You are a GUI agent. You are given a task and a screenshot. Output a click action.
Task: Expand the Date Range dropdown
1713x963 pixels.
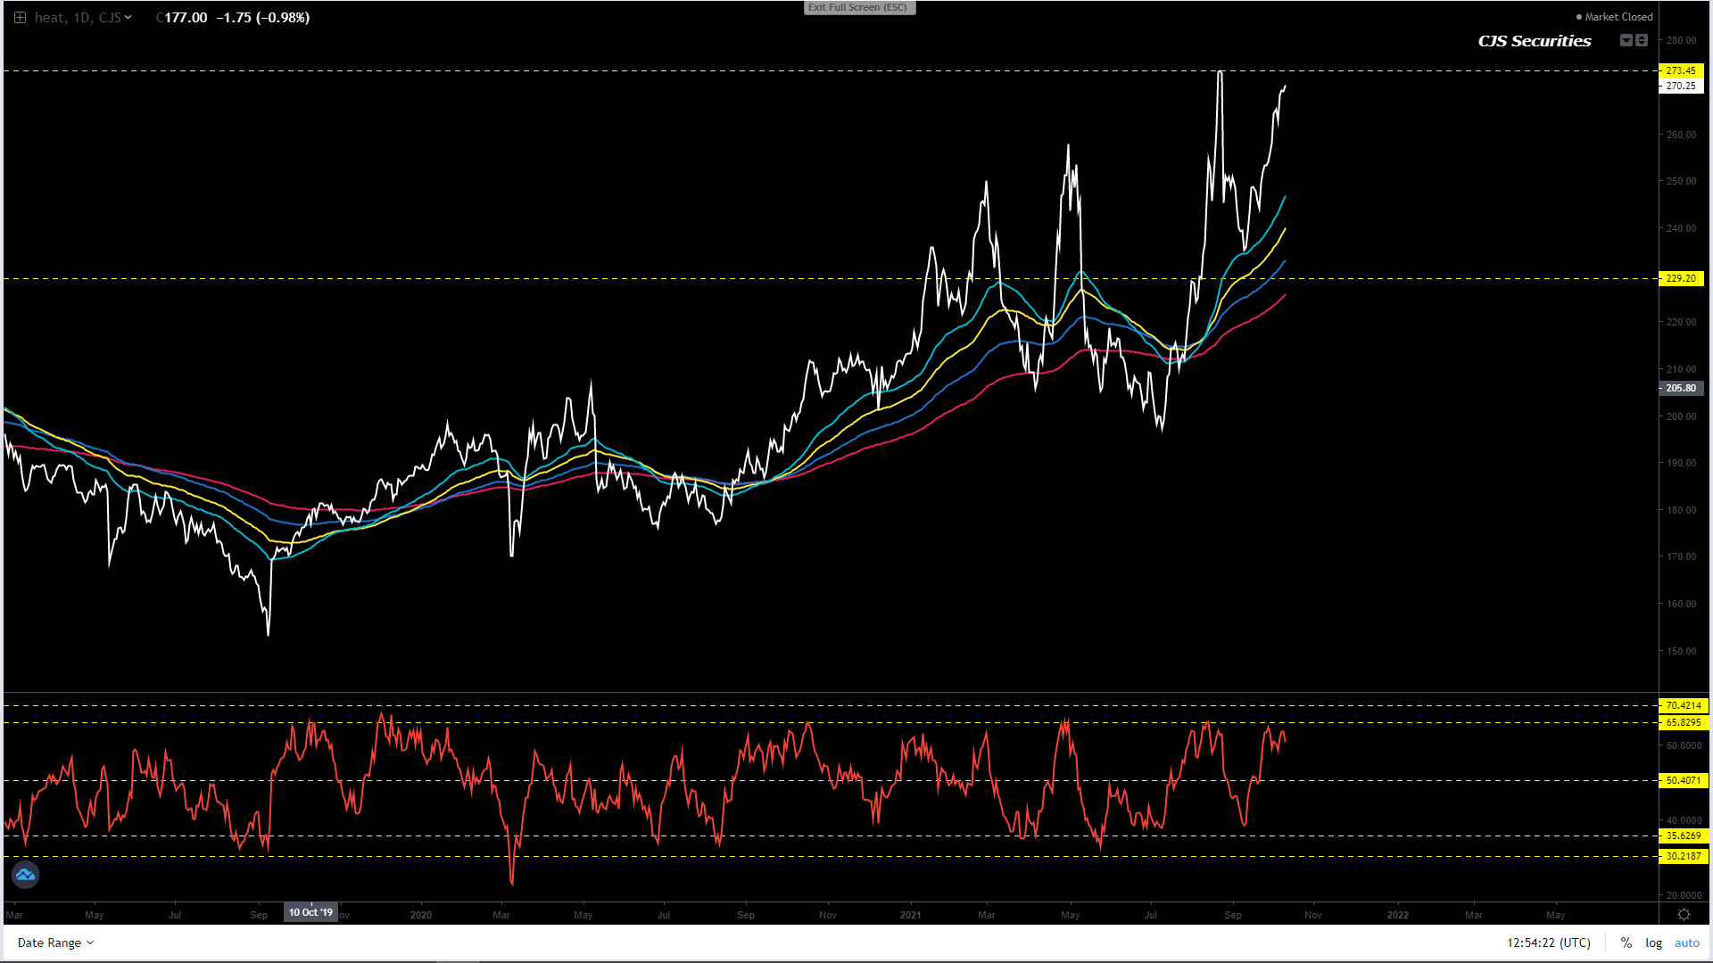tap(55, 942)
